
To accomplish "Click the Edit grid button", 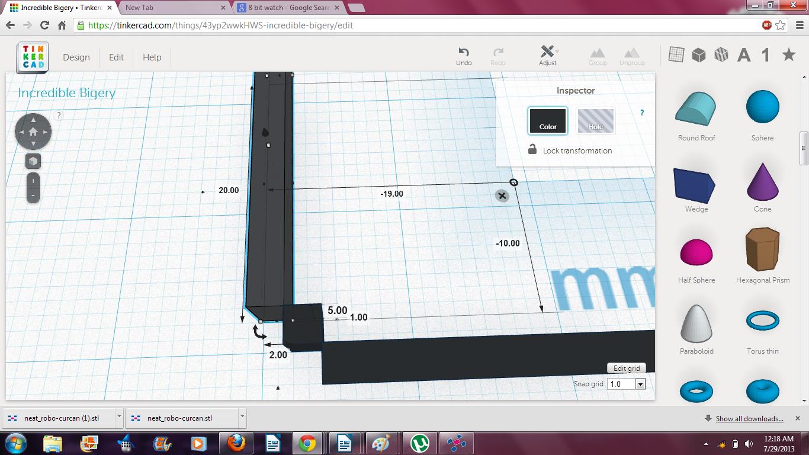I will [627, 368].
